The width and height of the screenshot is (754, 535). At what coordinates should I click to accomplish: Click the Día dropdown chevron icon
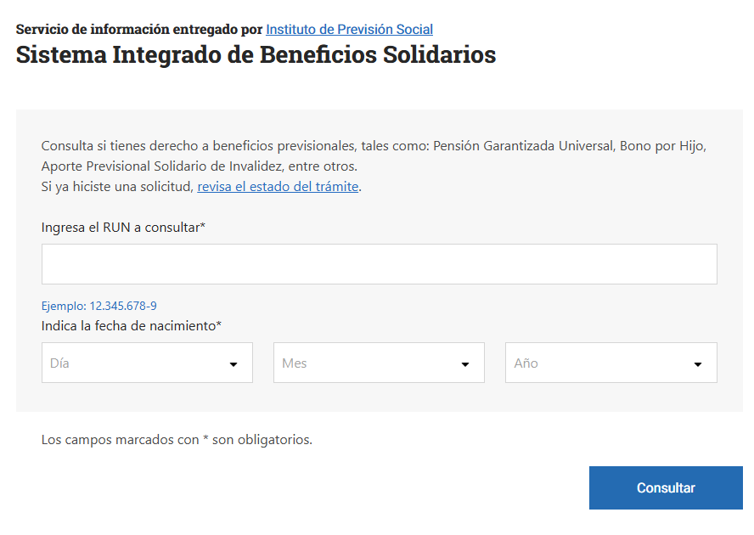pos(234,363)
